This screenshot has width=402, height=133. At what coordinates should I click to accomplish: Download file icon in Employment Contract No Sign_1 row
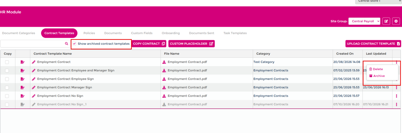pyautogui.click(x=164, y=104)
